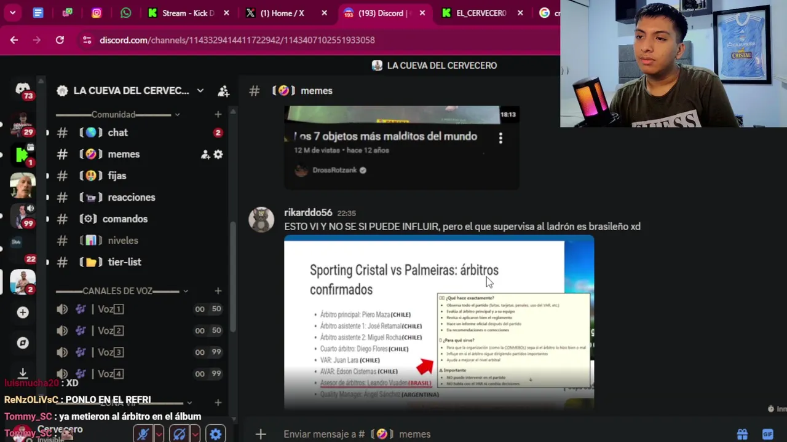Click the Download Apps arrow icon
This screenshot has width=787, height=442.
pos(23,373)
